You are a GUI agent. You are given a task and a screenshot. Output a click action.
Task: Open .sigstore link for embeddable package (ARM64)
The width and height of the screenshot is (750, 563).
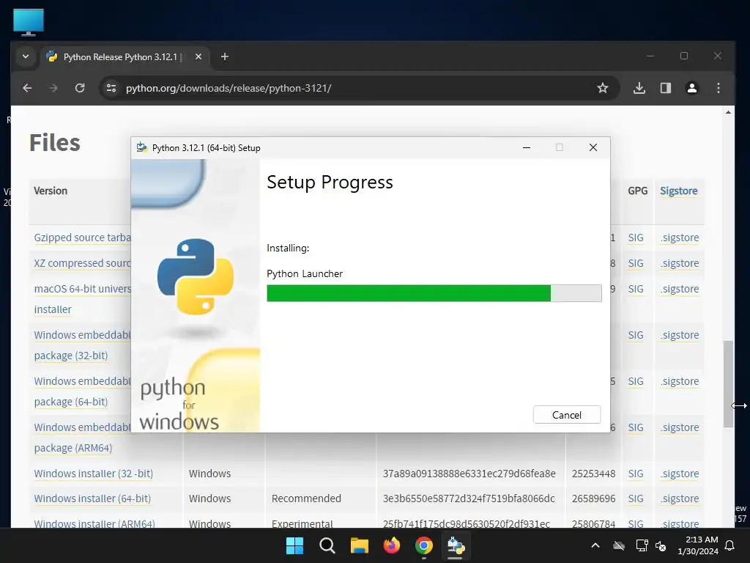(x=680, y=427)
